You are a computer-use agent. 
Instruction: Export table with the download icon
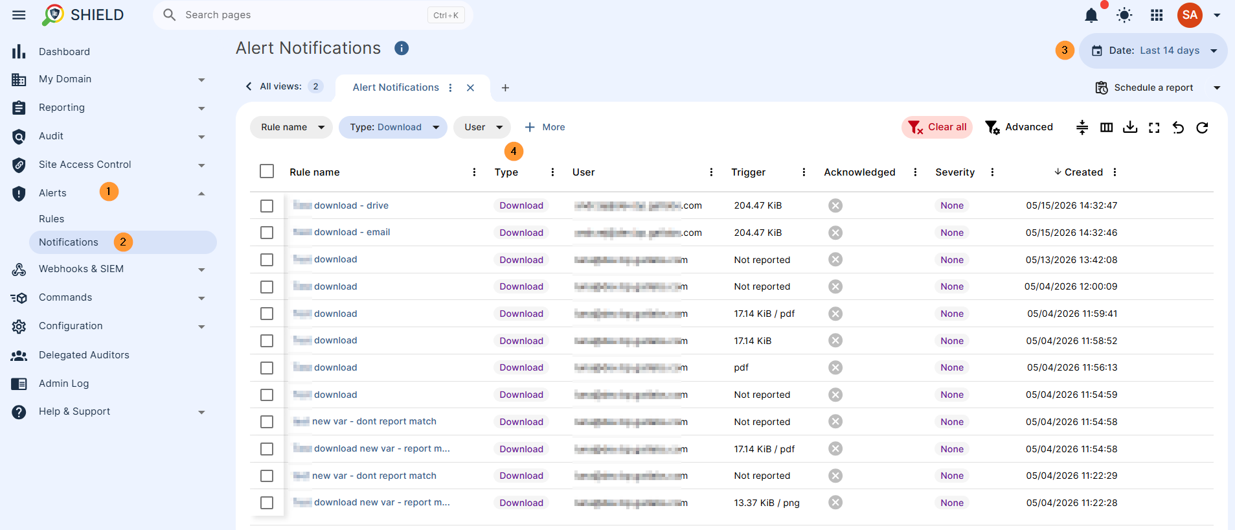point(1130,128)
